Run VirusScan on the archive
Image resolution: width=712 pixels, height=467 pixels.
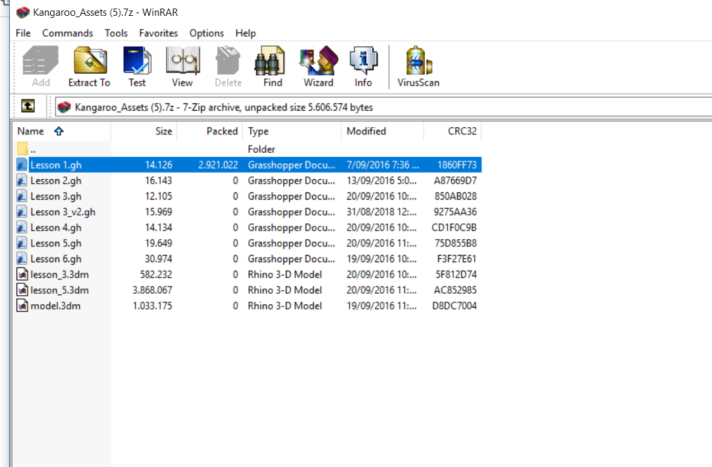coord(418,67)
